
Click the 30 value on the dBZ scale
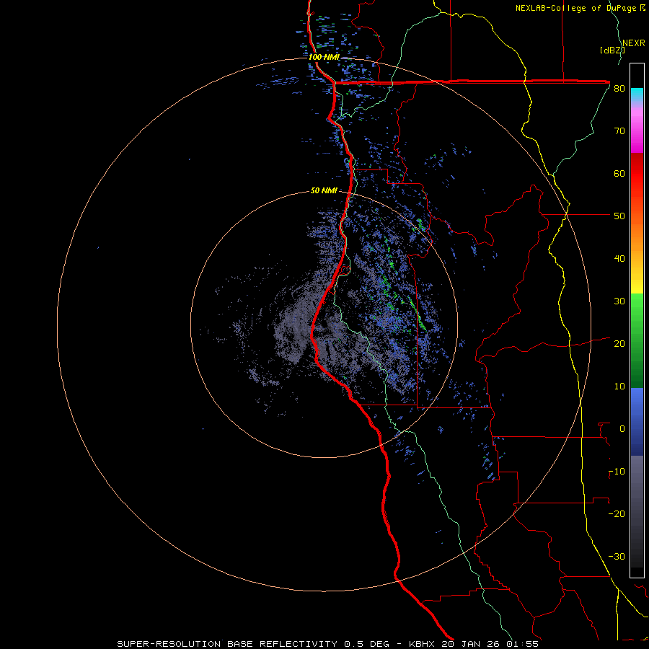tap(619, 301)
